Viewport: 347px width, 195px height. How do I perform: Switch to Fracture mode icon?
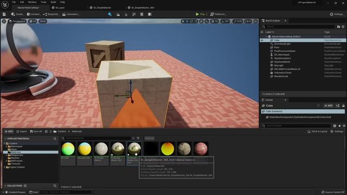(142, 15)
